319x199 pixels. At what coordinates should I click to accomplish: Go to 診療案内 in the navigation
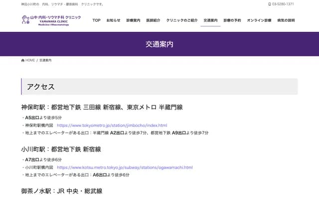134,20
